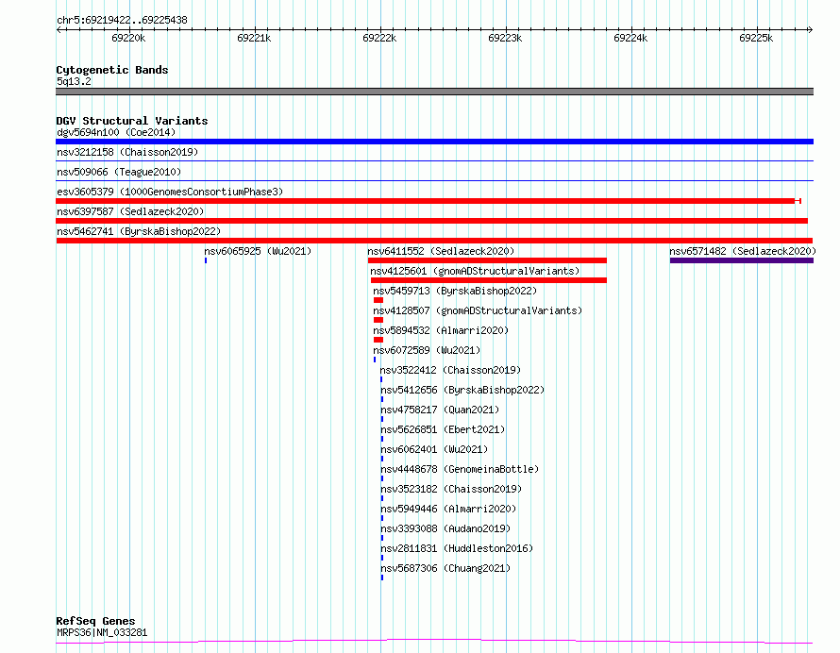Open nsv6397587 (Sedlazeck2020) label
Viewport: 840px width, 653px height.
click(130, 211)
